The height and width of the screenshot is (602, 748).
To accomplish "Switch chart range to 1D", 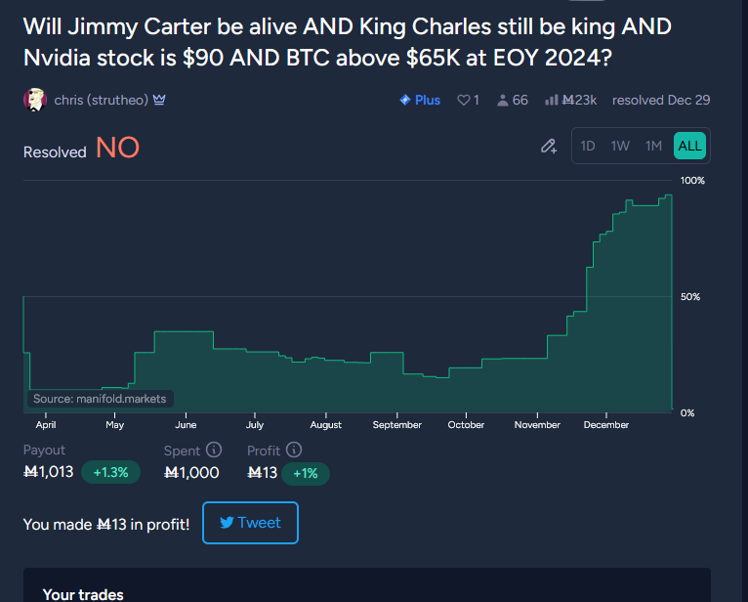I will (588, 147).
